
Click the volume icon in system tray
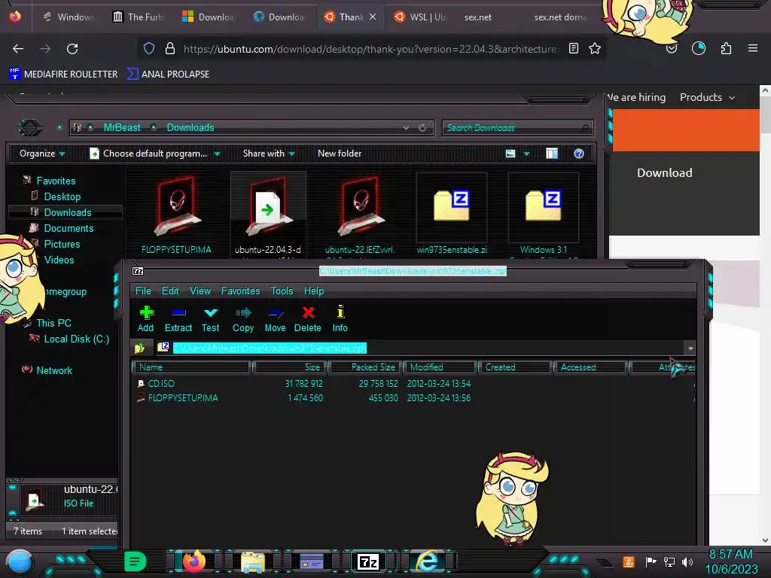687,561
